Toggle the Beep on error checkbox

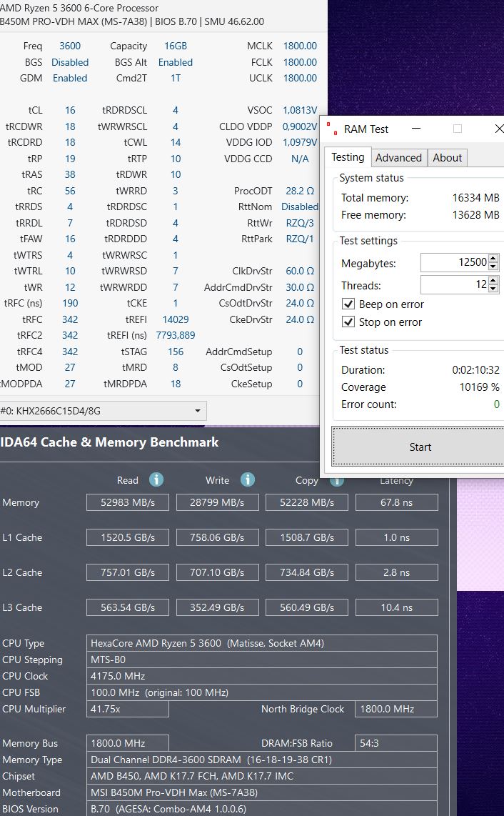[x=348, y=304]
